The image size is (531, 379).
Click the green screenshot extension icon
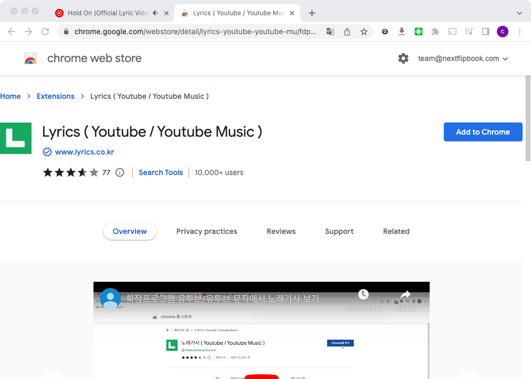[418, 32]
